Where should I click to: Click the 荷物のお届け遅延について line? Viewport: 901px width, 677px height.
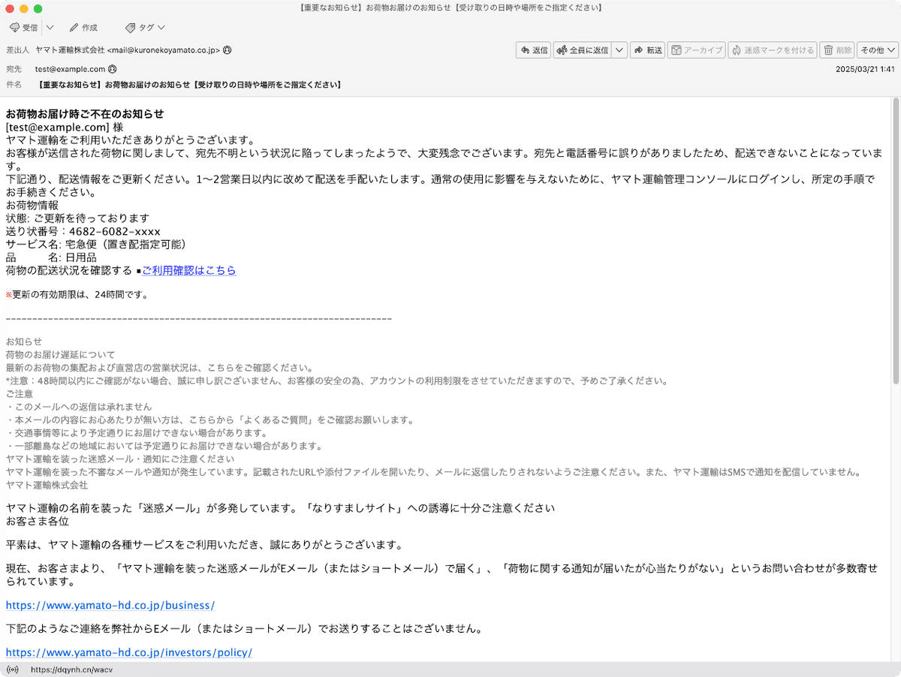pos(60,355)
